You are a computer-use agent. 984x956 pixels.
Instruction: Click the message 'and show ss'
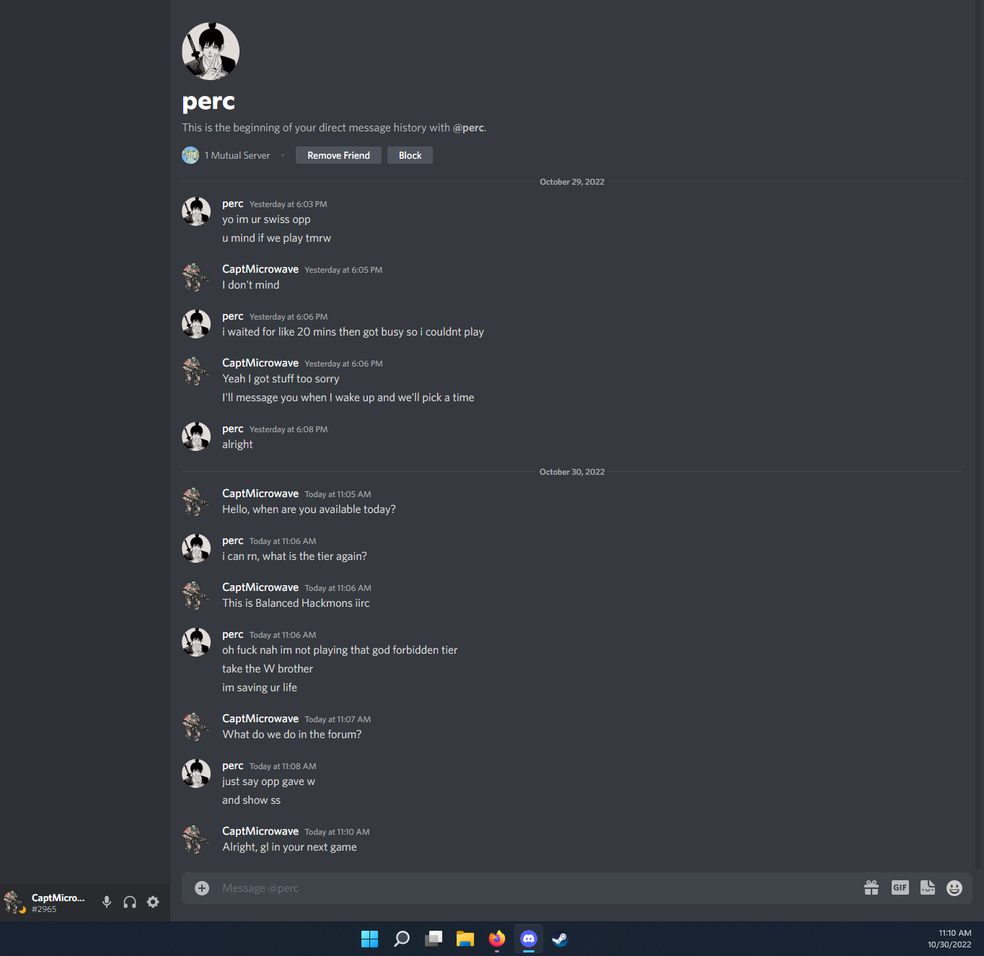(x=251, y=800)
